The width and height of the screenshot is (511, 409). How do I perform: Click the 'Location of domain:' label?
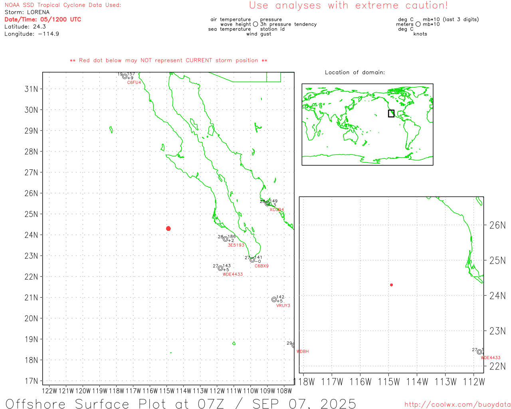click(x=355, y=72)
